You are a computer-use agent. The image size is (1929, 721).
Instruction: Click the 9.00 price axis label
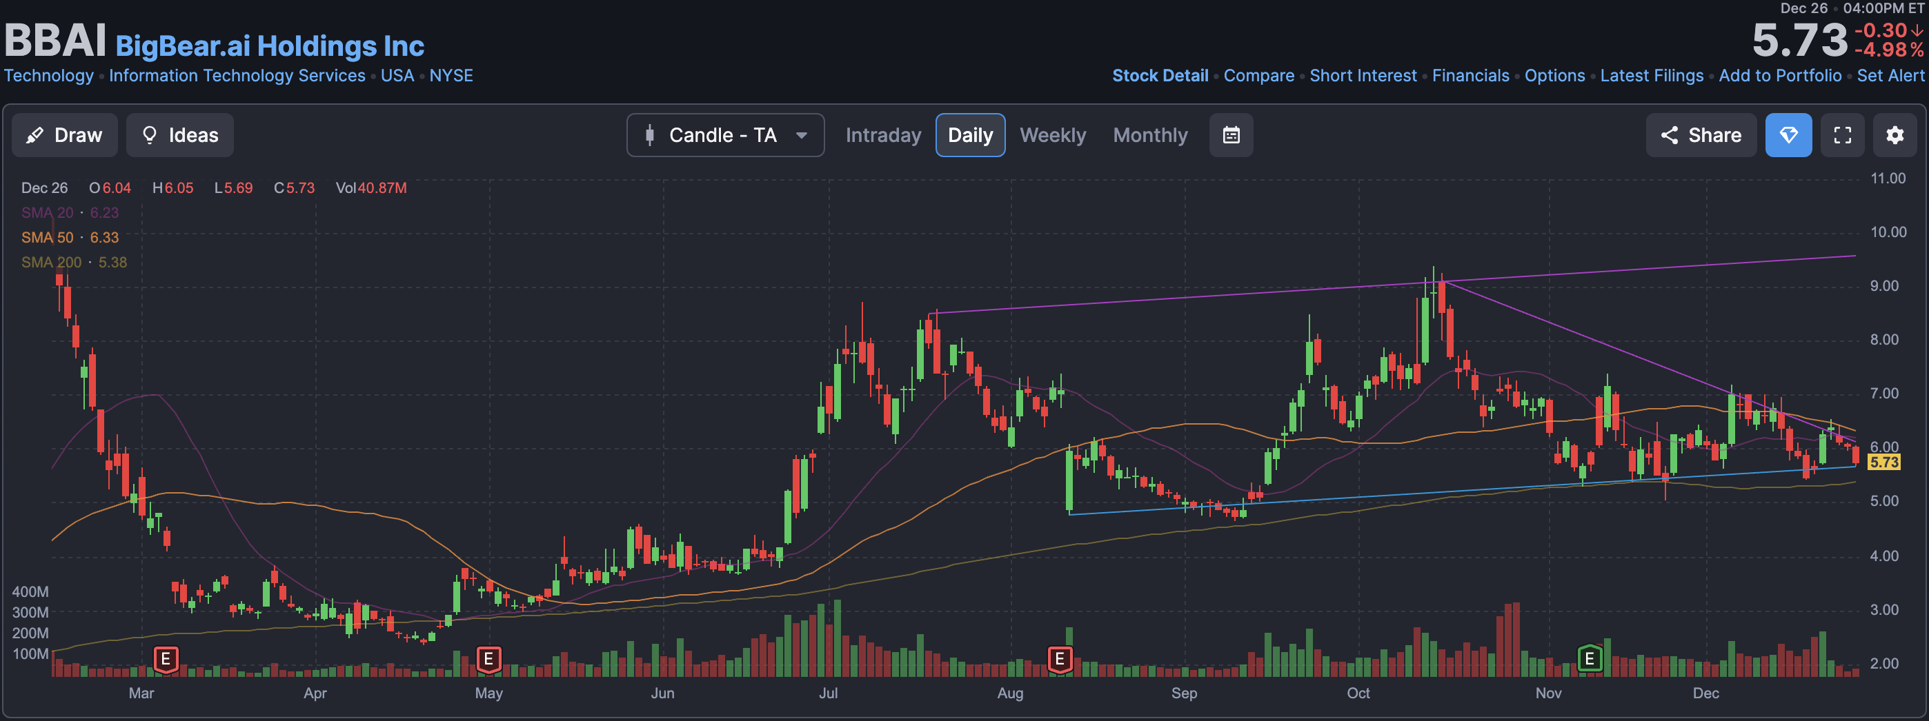pos(1884,285)
